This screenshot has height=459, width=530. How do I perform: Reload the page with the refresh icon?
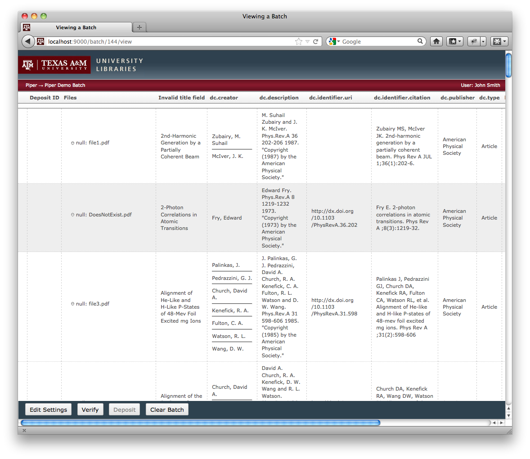316,41
